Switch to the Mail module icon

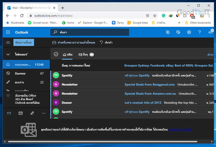tap(9, 113)
